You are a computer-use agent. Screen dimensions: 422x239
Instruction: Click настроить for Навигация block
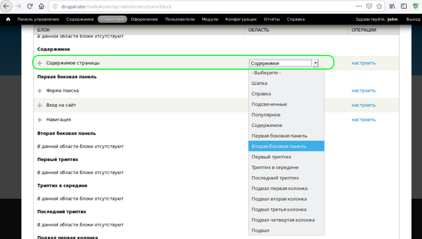[x=363, y=120]
